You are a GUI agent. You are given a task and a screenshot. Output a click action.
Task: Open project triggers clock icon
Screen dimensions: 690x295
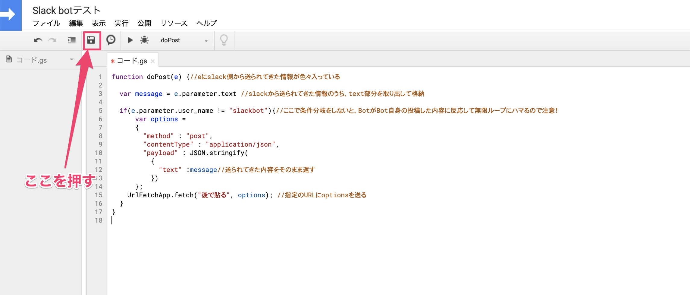tap(111, 40)
